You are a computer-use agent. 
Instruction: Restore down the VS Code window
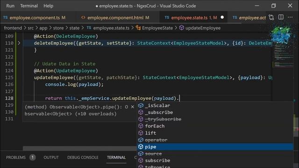click(x=274, y=6)
